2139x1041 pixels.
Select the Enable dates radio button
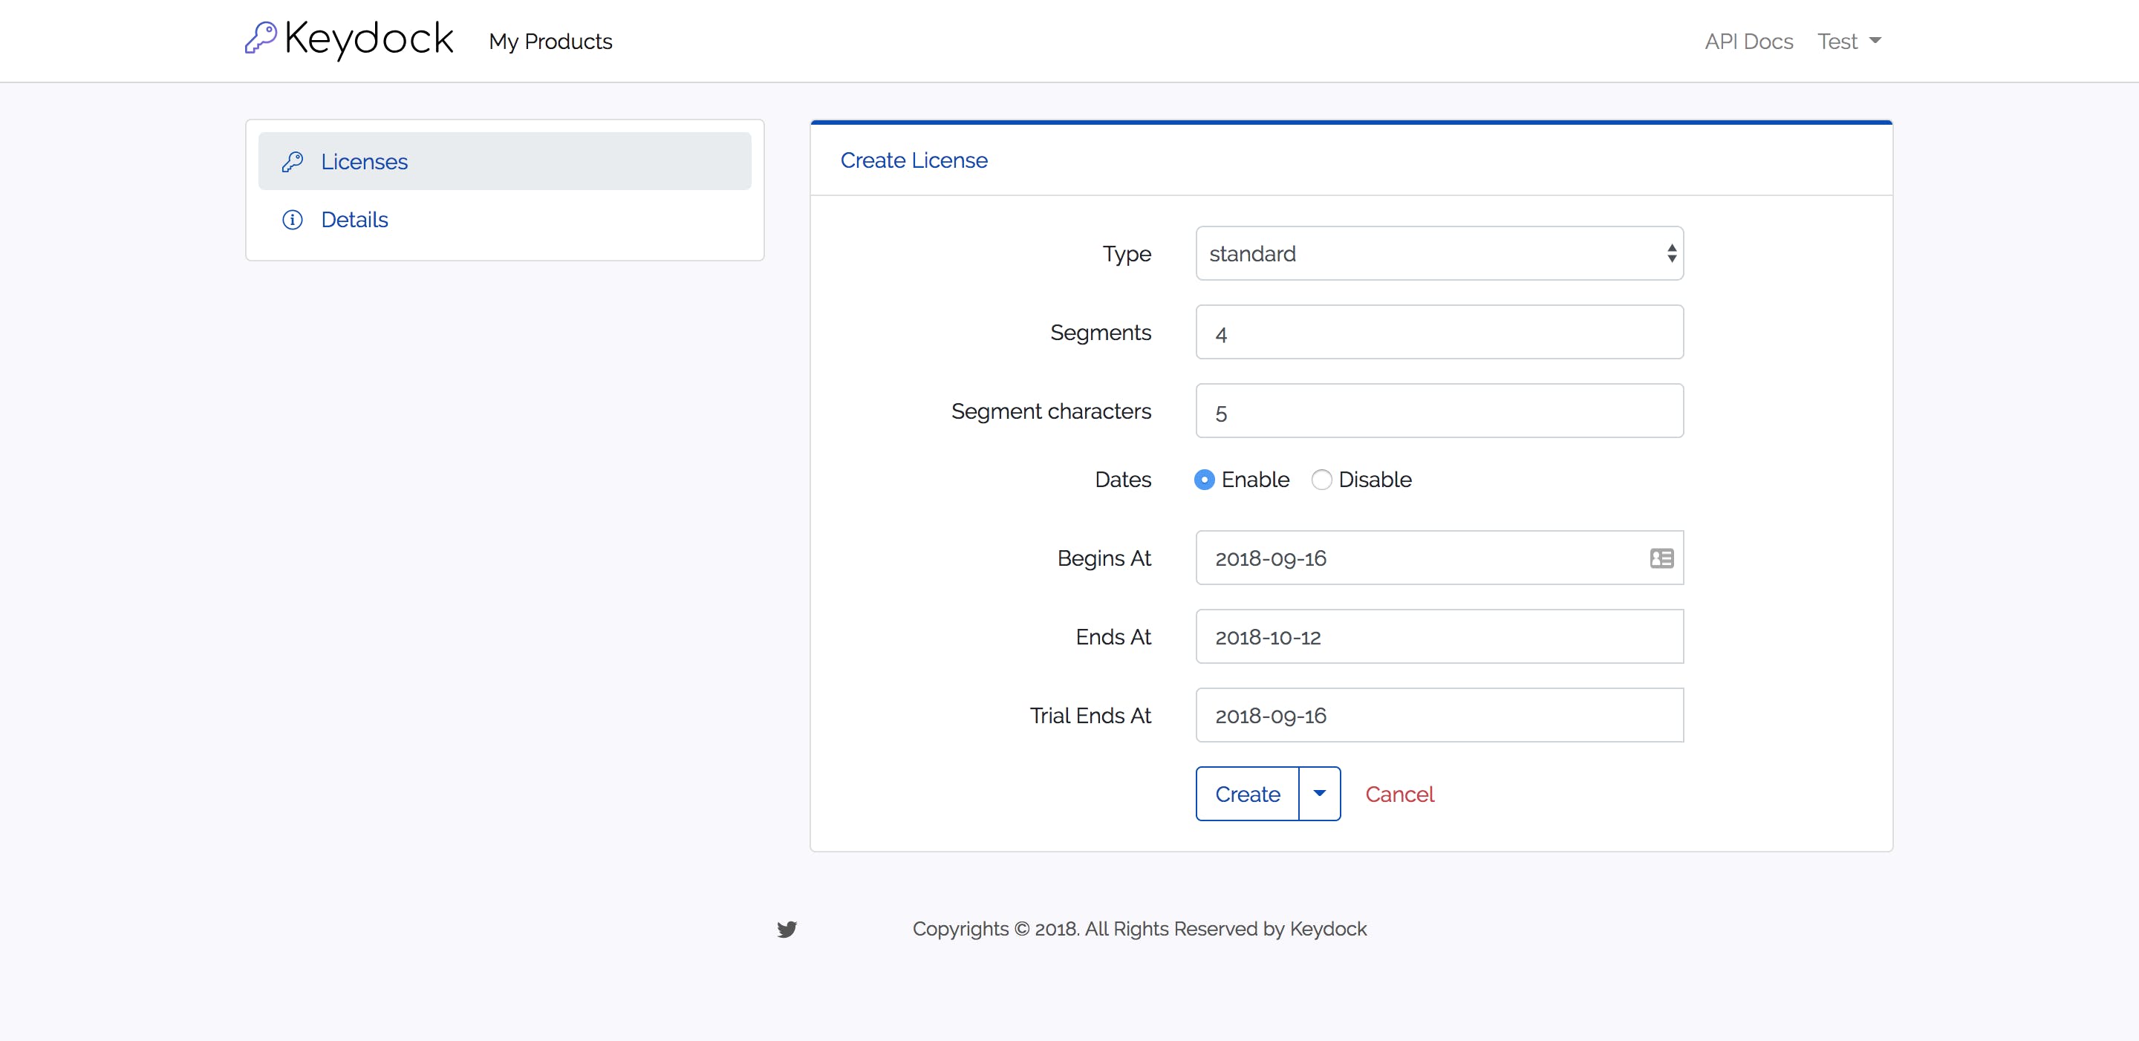(x=1204, y=480)
